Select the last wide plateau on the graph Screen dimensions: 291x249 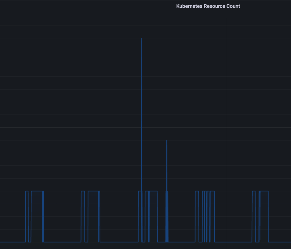[264, 191]
